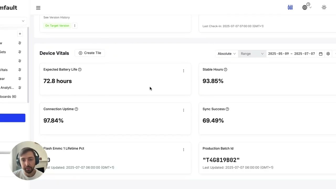
Task: Open the globe timezone selector
Action: click(x=307, y=7)
